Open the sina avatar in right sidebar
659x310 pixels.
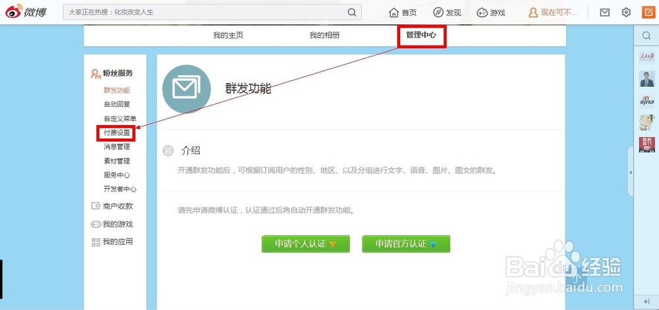pos(647,101)
